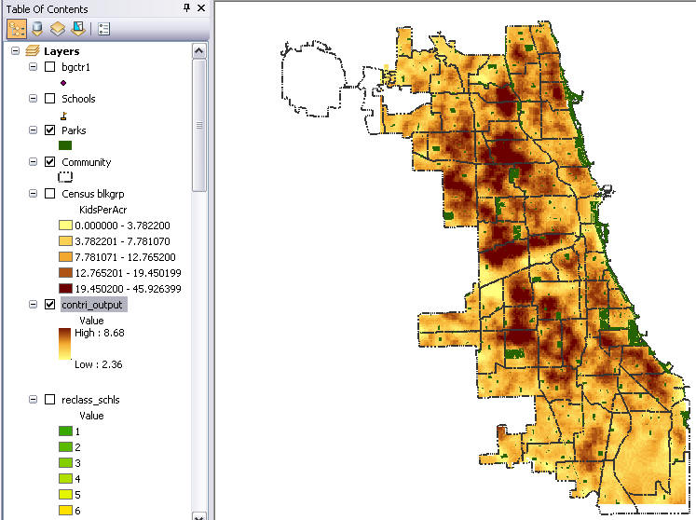Click swatch for 3.782201 - 7.781070 class
Viewport: 696px width, 520px height.
[x=65, y=241]
